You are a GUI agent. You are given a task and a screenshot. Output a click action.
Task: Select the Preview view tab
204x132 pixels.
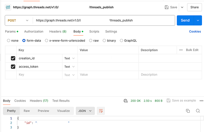(x=43, y=111)
